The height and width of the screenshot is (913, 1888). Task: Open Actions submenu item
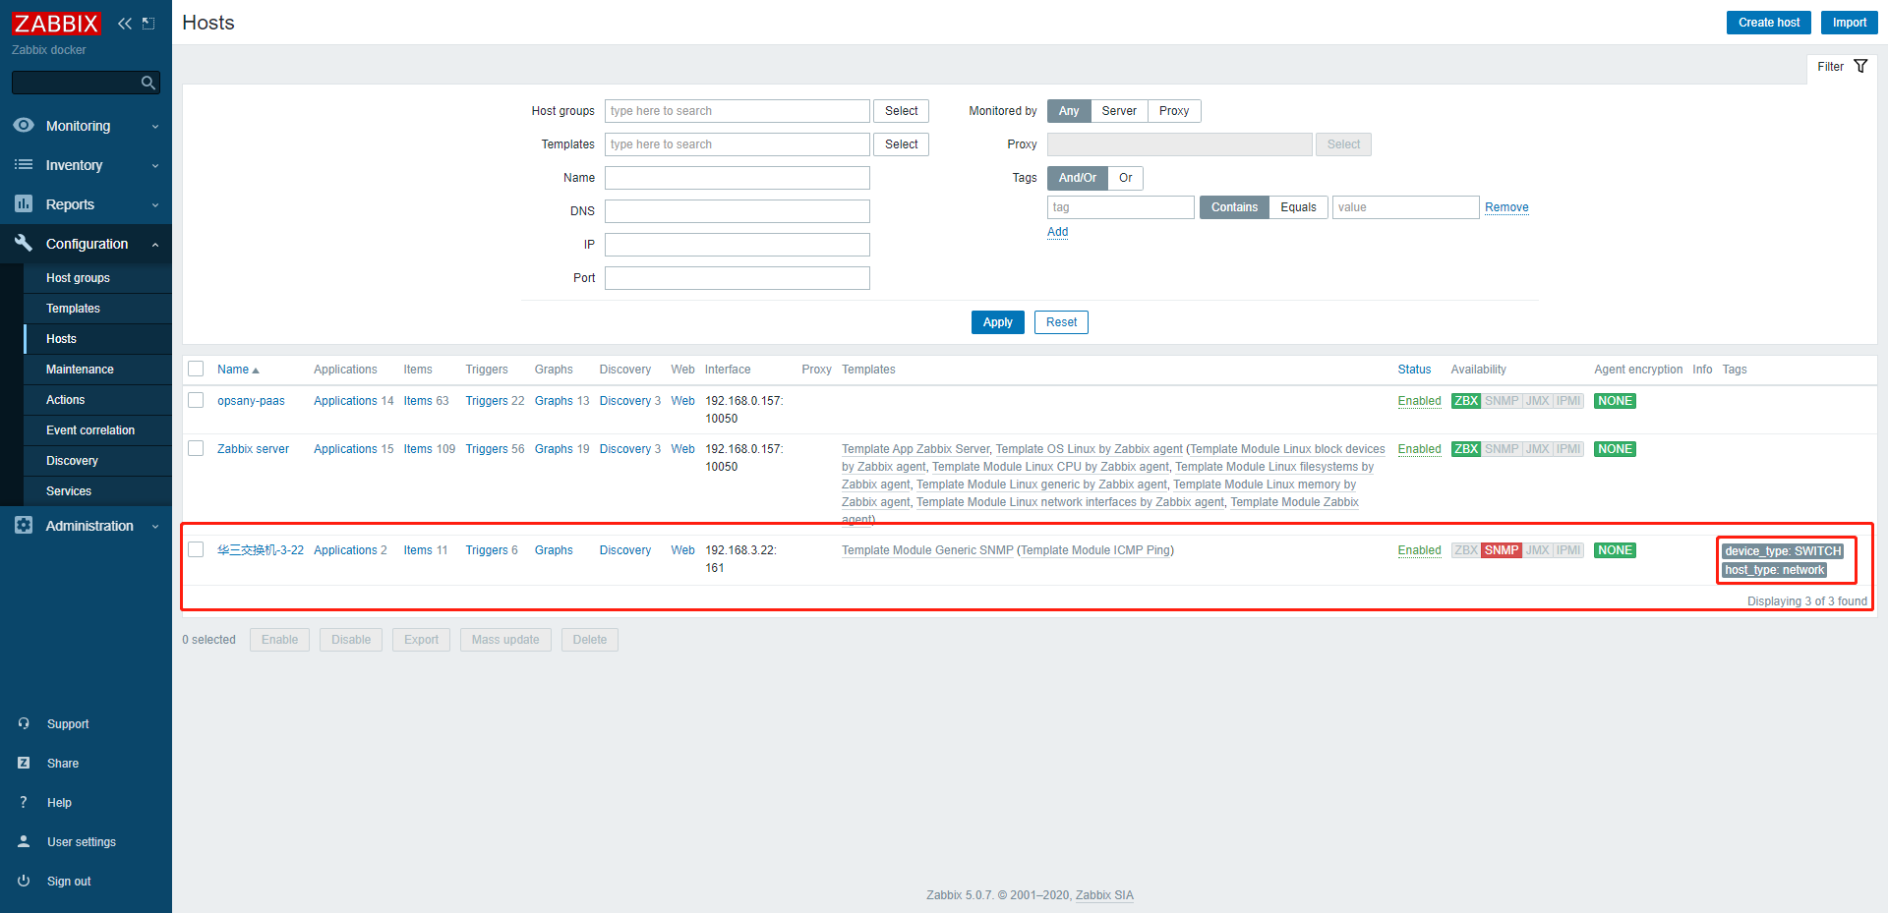pos(97,400)
